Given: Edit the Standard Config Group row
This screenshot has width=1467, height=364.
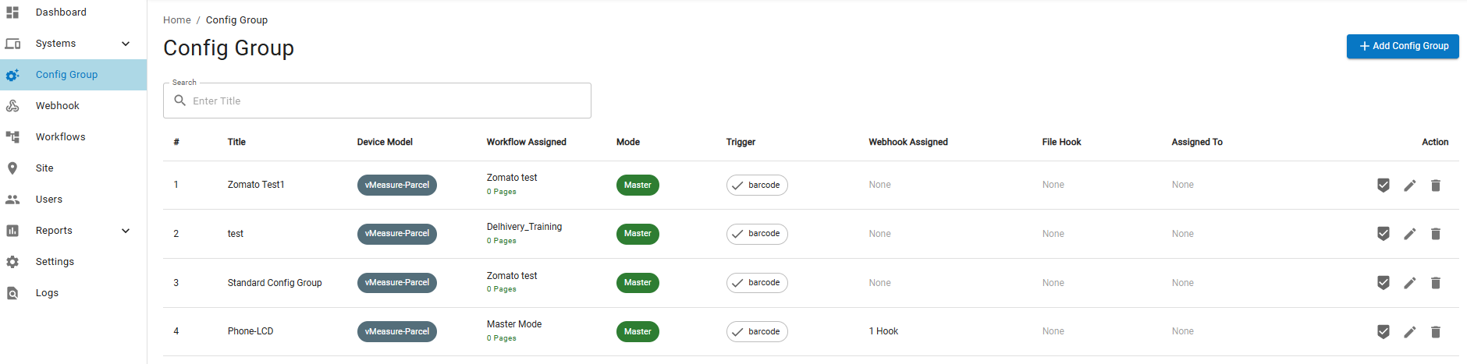Looking at the screenshot, I should [x=1409, y=283].
